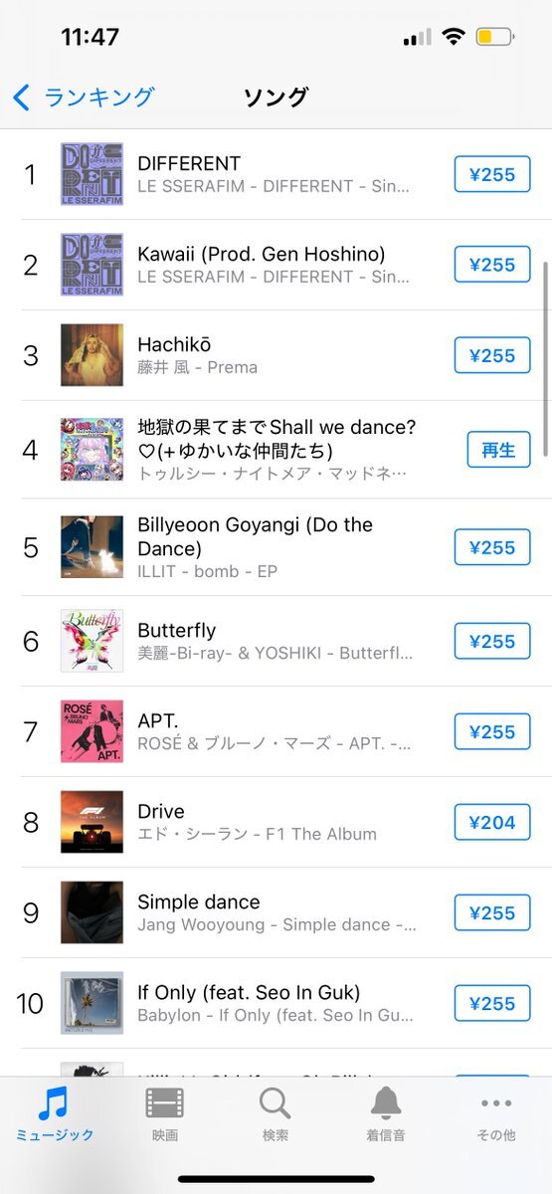552x1194 pixels.
Task: Tap the Wi-Fi icon in status bar
Action: click(454, 37)
